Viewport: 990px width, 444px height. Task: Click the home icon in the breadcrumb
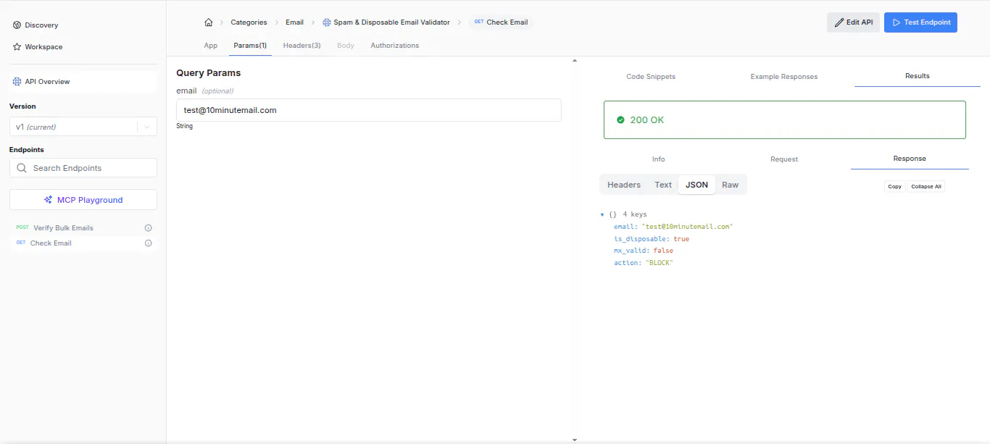pos(209,22)
